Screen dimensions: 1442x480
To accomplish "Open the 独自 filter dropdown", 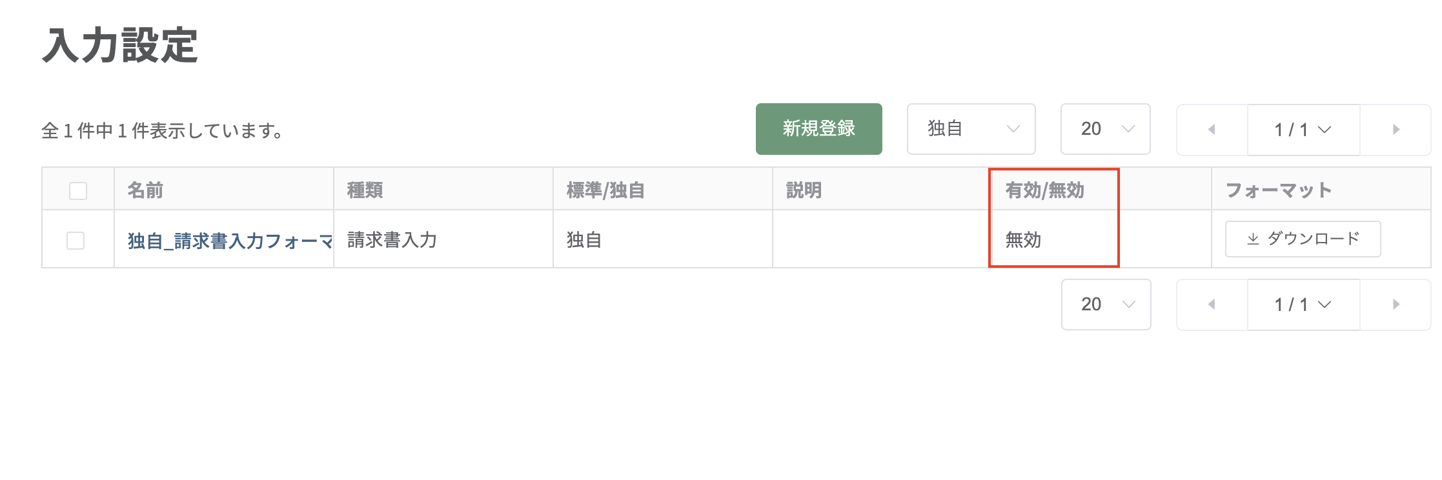I will (x=971, y=129).
